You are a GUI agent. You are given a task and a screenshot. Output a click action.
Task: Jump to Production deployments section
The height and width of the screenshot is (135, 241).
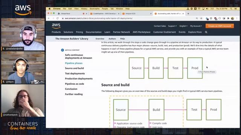coord(79,78)
